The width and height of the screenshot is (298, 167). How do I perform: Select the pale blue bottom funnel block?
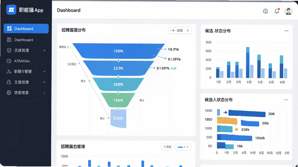118,118
